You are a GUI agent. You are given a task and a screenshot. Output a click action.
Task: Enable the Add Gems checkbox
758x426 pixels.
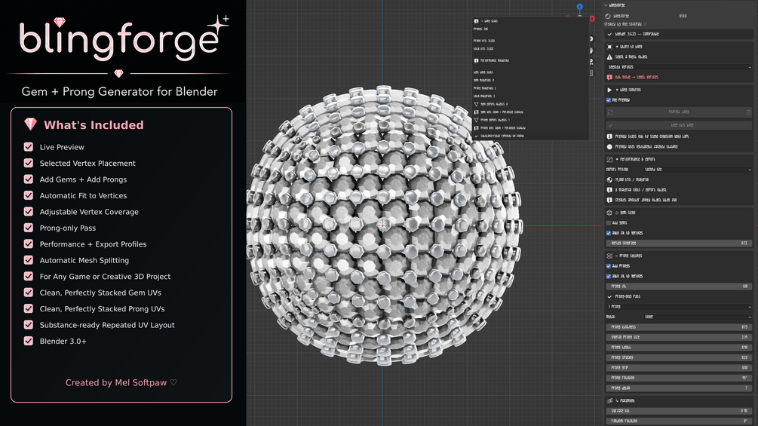click(x=609, y=222)
